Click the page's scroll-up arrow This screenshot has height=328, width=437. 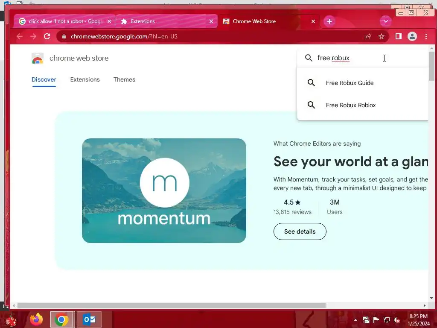coord(431,48)
